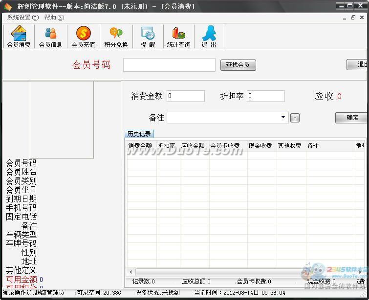The width and height of the screenshot is (369, 300).
Task: Focus the 消费金额 input field
Action: 185,96
